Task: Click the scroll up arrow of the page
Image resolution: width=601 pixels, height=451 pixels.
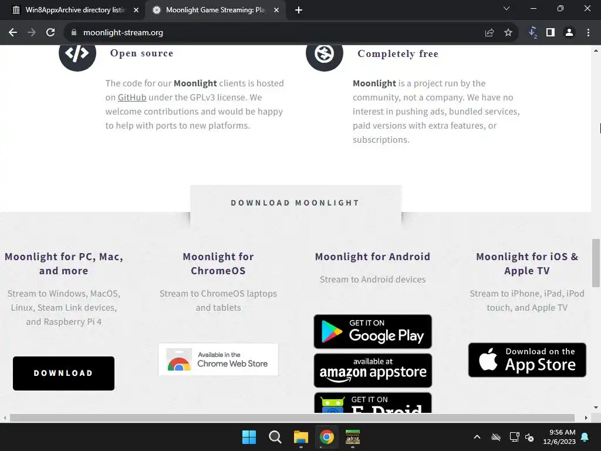Action: pyautogui.click(x=596, y=51)
